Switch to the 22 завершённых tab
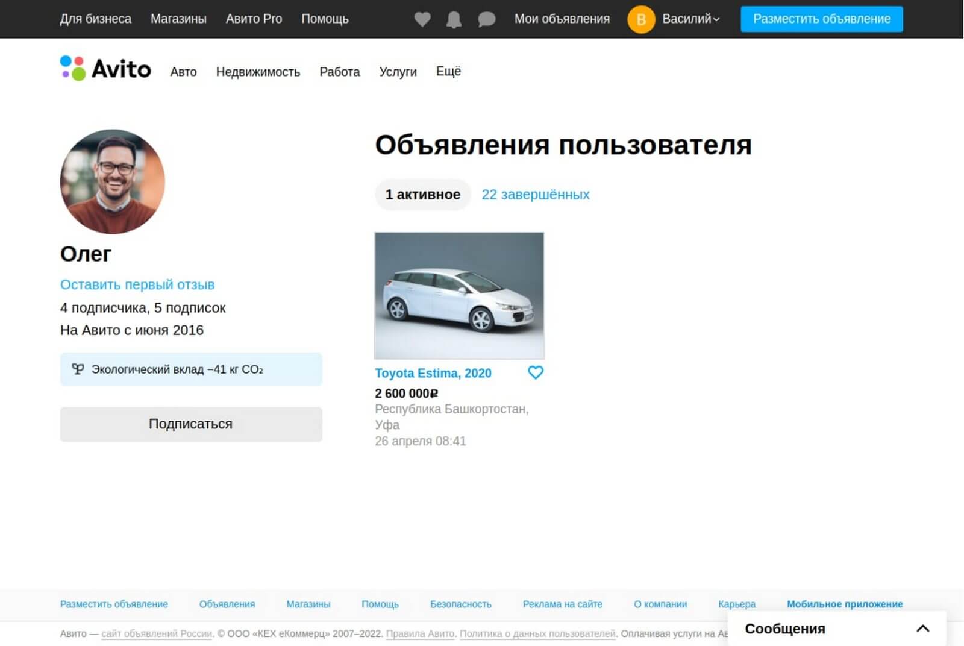Viewport: 964px width, 646px height. [535, 194]
